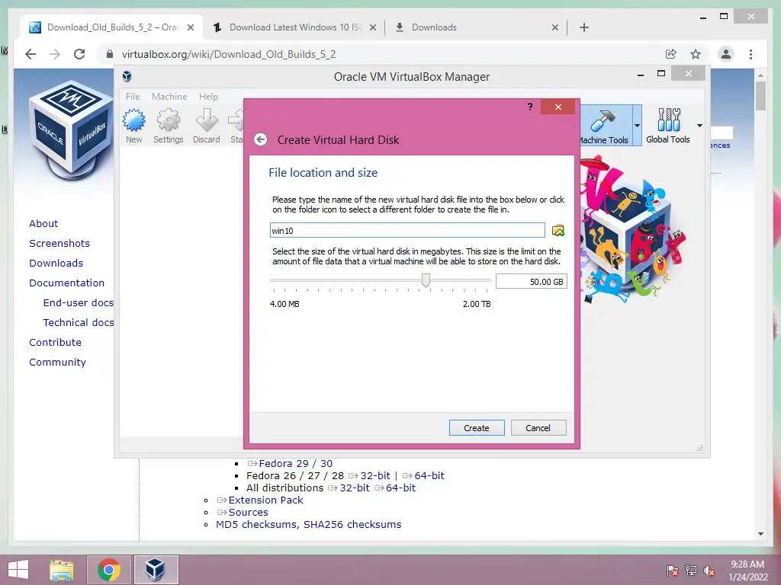This screenshot has width=781, height=585.
Task: Click the share page icon in address bar
Action: (x=671, y=54)
